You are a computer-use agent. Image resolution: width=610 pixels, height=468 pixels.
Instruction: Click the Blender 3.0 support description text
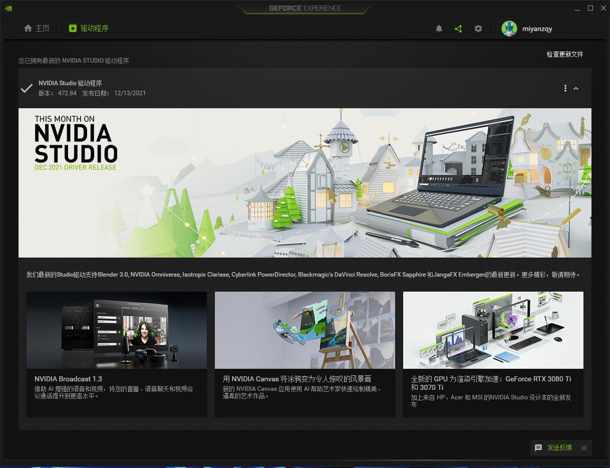point(303,275)
